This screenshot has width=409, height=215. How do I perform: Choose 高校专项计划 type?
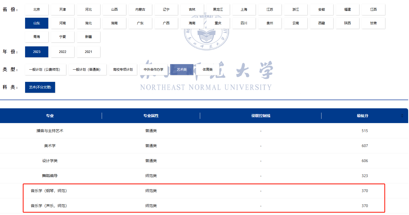(123, 70)
